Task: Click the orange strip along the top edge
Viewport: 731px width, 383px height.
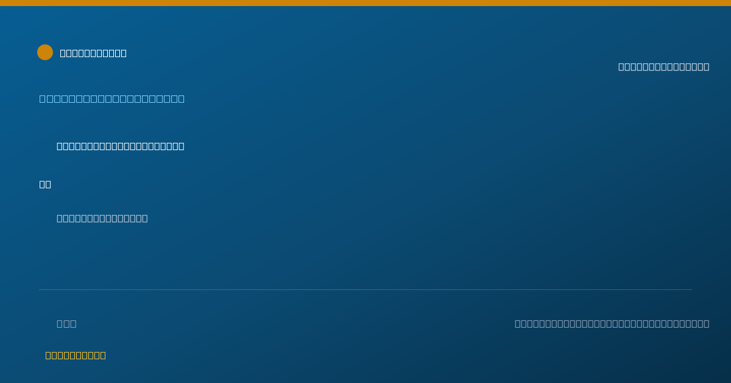Action: click(365, 3)
